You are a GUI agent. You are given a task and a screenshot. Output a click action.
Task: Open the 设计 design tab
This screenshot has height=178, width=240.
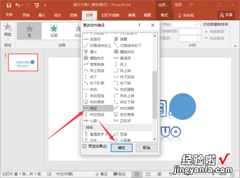pyautogui.click(x=58, y=15)
